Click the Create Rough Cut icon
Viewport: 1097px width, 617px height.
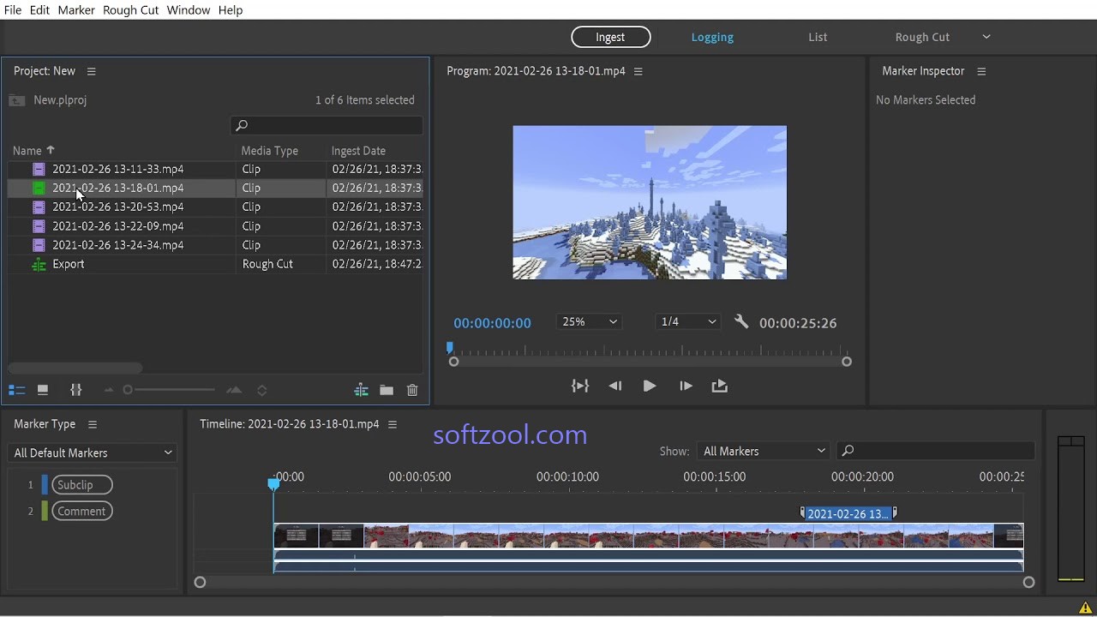tap(362, 390)
